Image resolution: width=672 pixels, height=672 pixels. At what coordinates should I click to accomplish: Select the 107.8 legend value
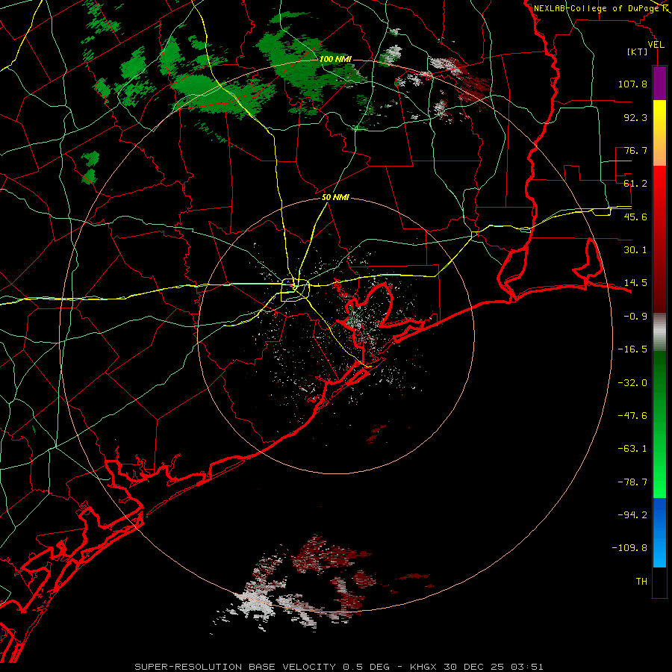click(632, 84)
